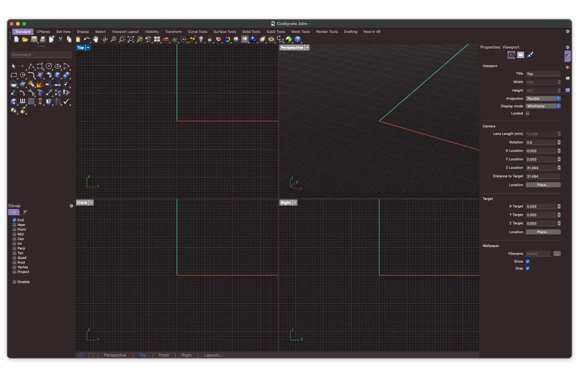Viewport: 579px width, 380px height.
Task: Enable the Near osnap checkbox
Action: coord(14,225)
